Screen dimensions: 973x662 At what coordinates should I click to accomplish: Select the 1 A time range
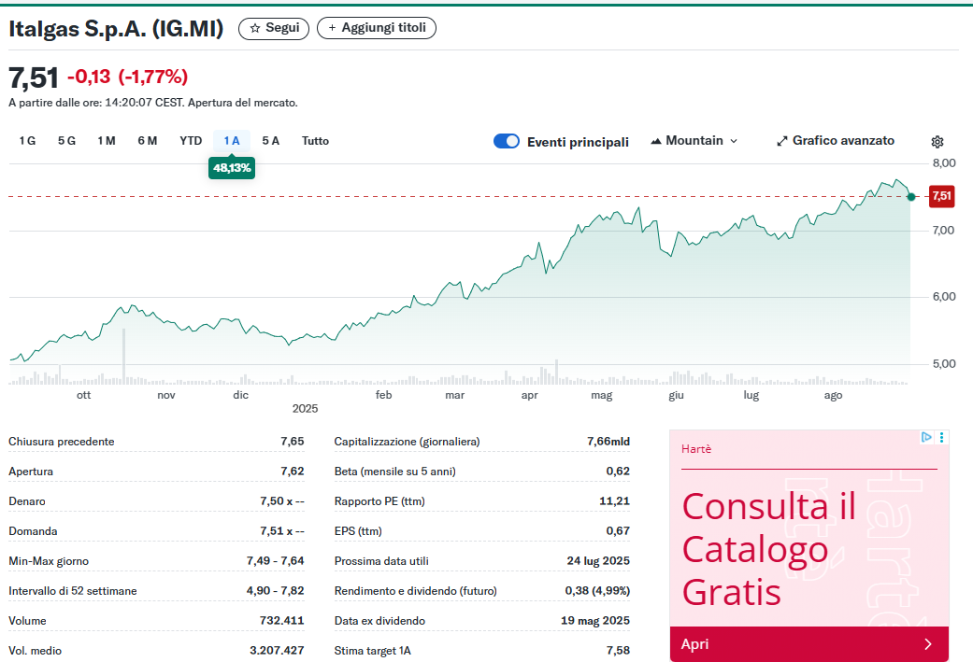pos(232,141)
